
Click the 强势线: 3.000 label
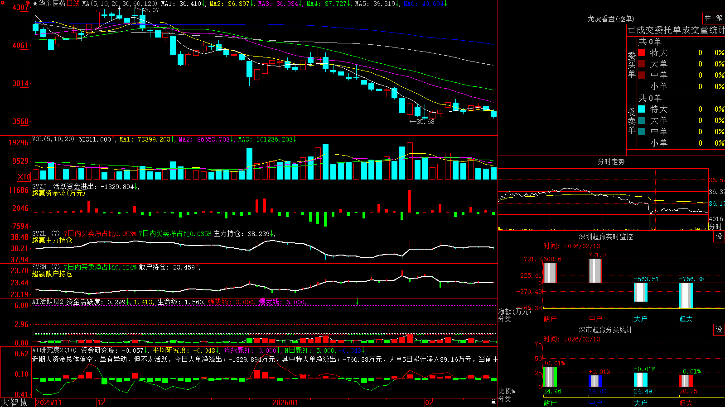(x=231, y=302)
